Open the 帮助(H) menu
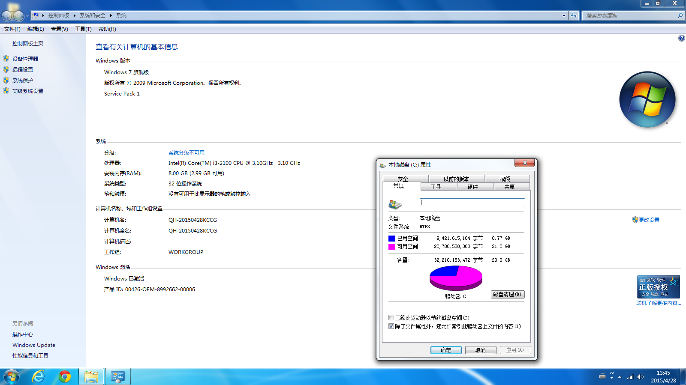Viewport: 686px width, 385px height. coord(107,29)
